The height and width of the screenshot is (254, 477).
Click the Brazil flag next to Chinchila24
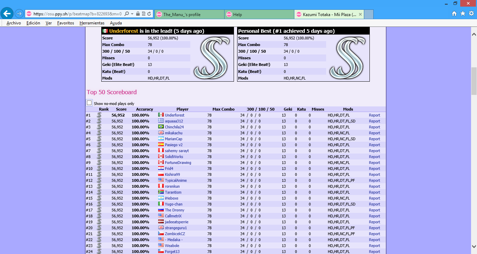[161, 127]
